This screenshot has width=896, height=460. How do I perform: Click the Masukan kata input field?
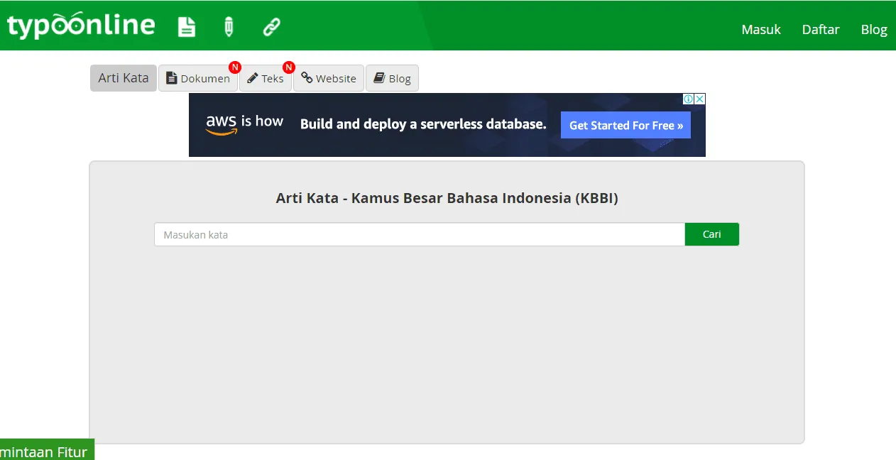[x=420, y=234]
